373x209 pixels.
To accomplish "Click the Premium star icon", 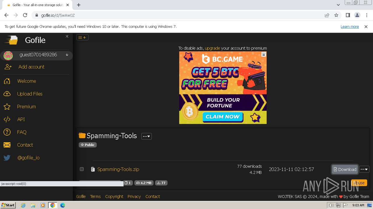I will click(7, 107).
